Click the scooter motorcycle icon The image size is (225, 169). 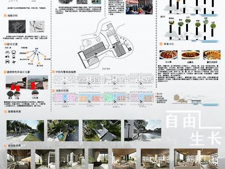pyautogui.click(x=7, y=57)
